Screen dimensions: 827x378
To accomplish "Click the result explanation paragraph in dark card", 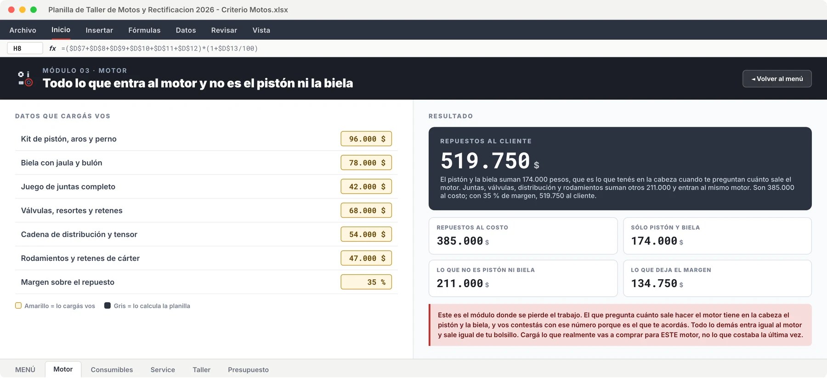I will 617,187.
